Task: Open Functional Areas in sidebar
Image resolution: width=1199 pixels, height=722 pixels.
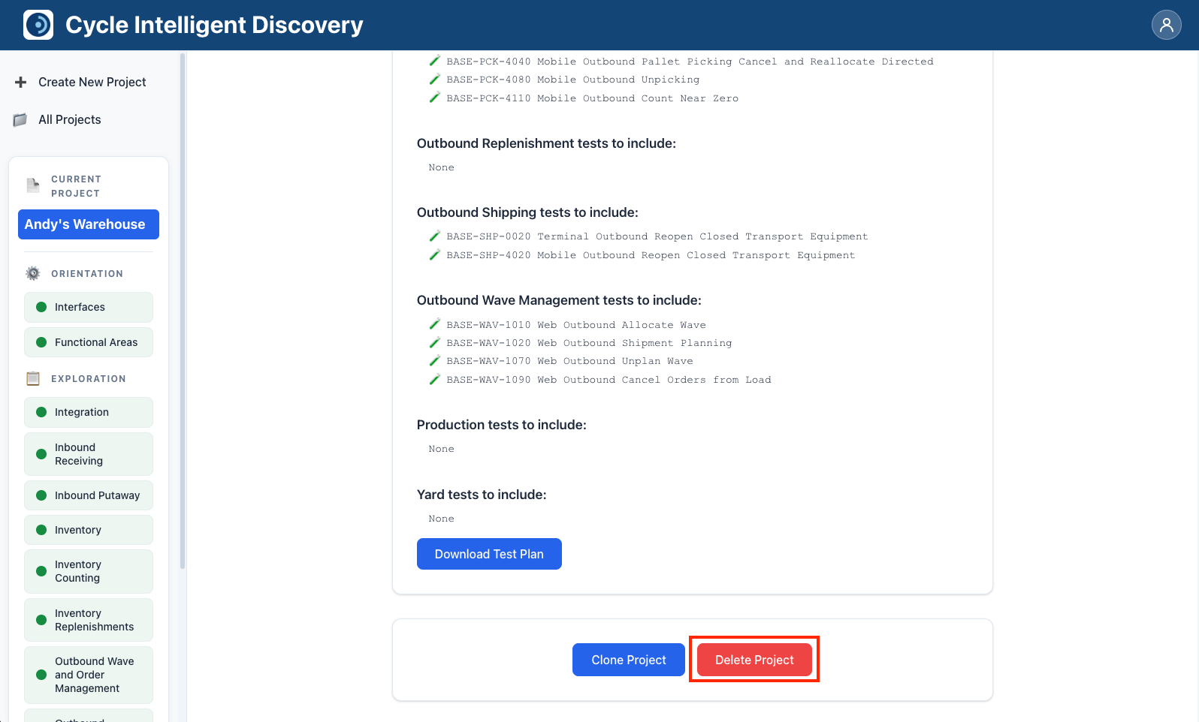Action: tap(89, 342)
